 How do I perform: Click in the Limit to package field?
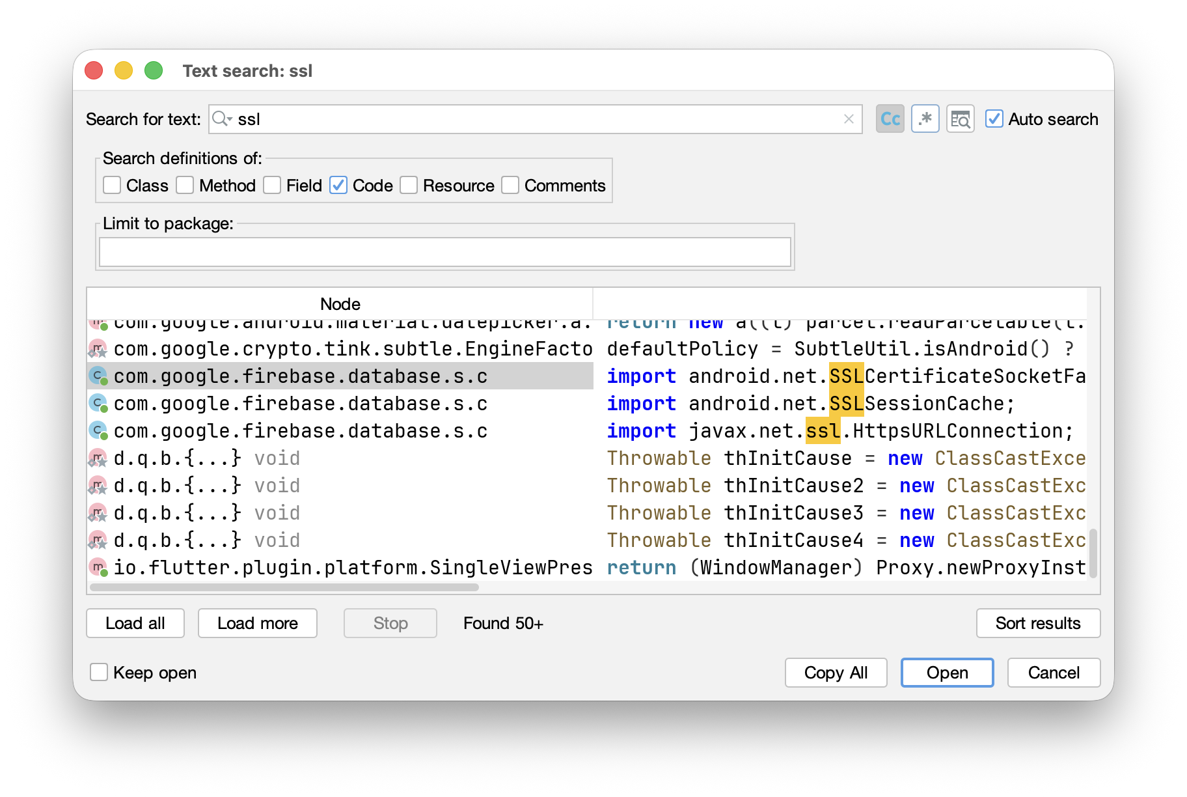(445, 252)
